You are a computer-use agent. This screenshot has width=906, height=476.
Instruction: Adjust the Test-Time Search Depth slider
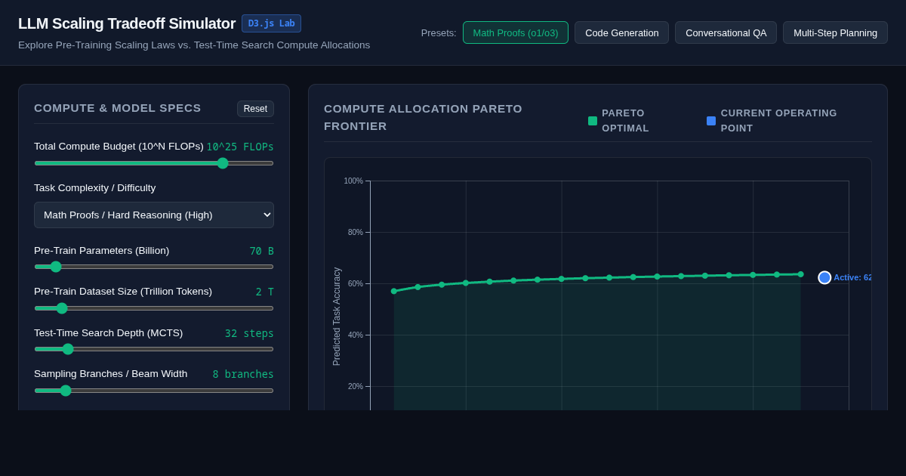pos(154,349)
